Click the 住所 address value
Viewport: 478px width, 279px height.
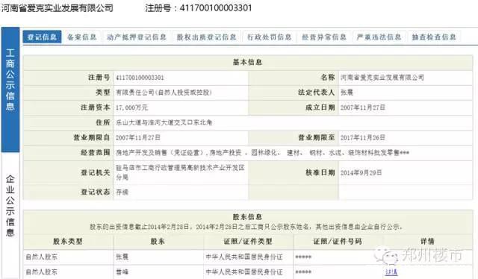point(164,122)
